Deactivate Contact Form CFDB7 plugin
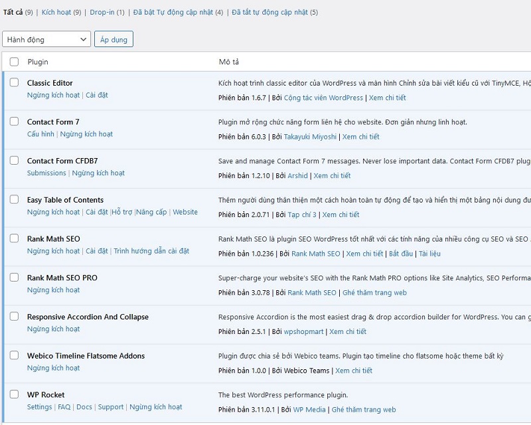 click(98, 173)
